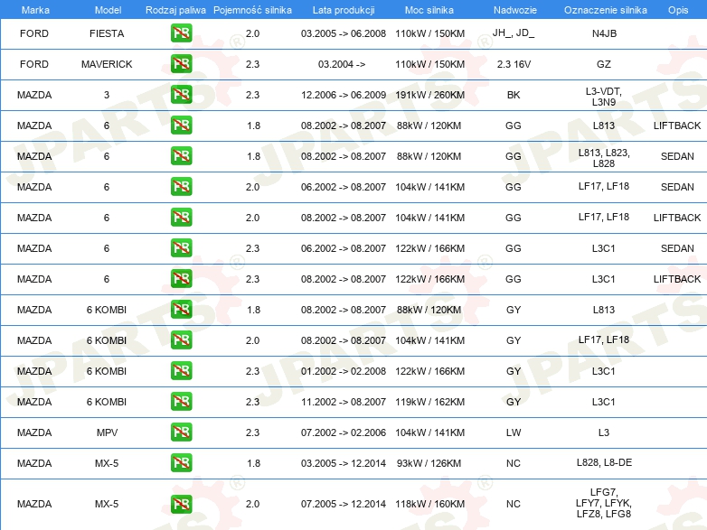Click the Oznaczenie silnika column header
707x530 pixels.
click(x=606, y=10)
